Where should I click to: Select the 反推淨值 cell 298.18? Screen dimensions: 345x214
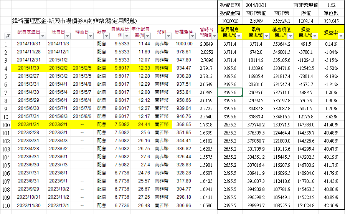coord(184,197)
